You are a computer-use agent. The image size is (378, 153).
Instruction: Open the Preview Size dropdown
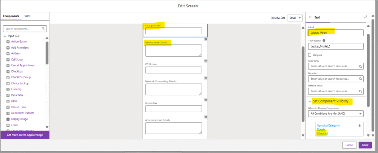coord(295,18)
